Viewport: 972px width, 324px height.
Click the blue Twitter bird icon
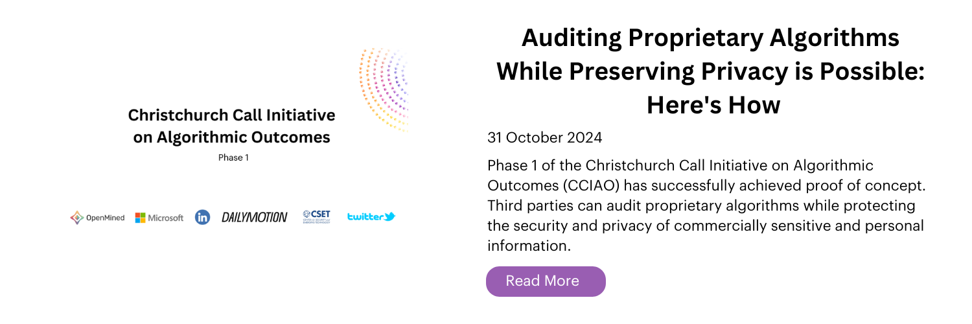(389, 217)
